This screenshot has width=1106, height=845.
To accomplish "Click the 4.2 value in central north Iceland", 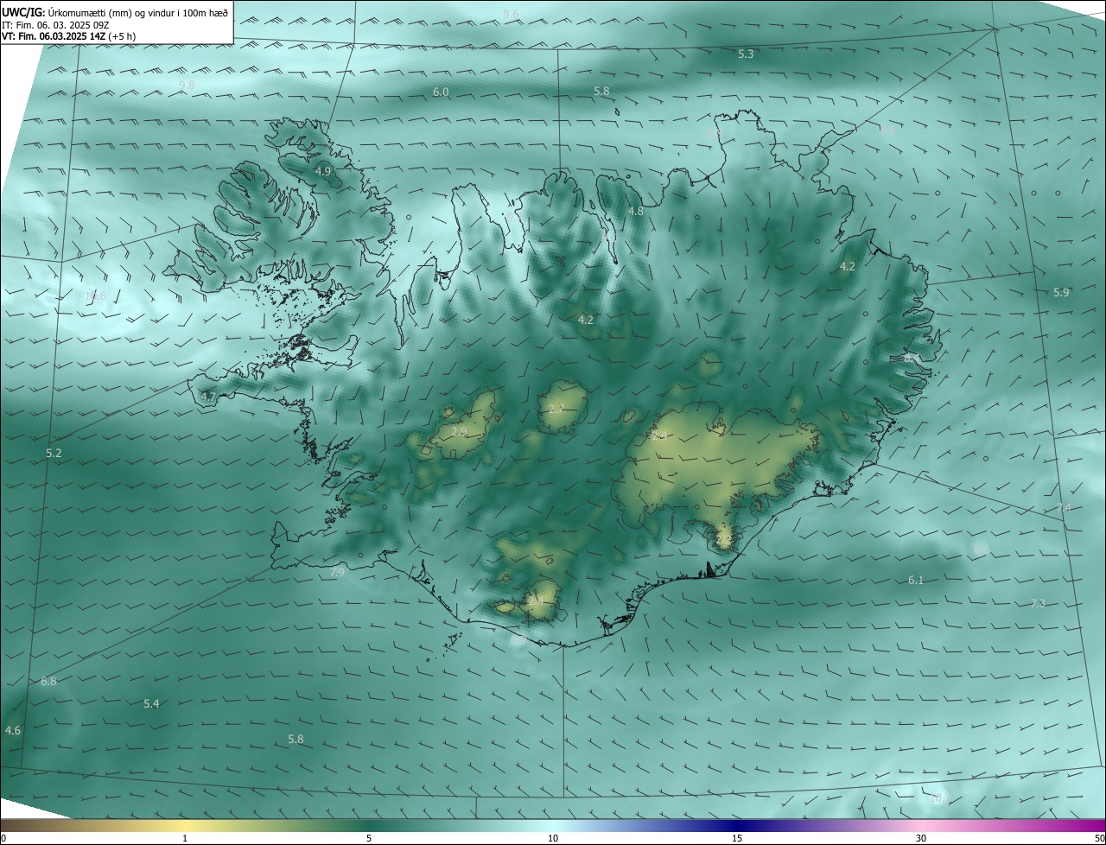I will [586, 320].
